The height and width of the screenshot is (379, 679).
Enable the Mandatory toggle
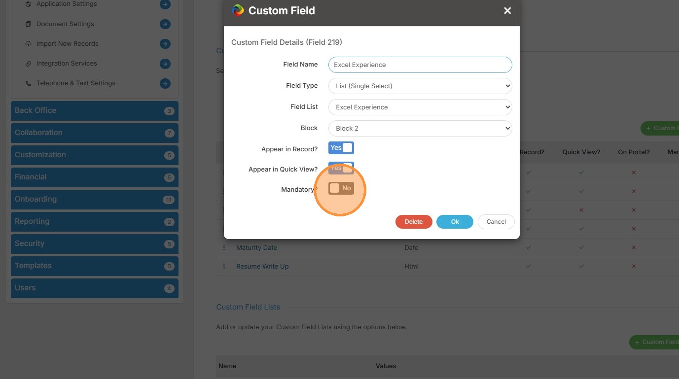[341, 188]
